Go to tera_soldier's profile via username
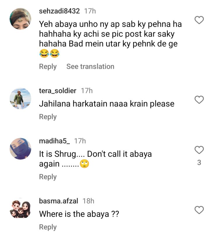This screenshot has width=216, height=239. point(58,91)
